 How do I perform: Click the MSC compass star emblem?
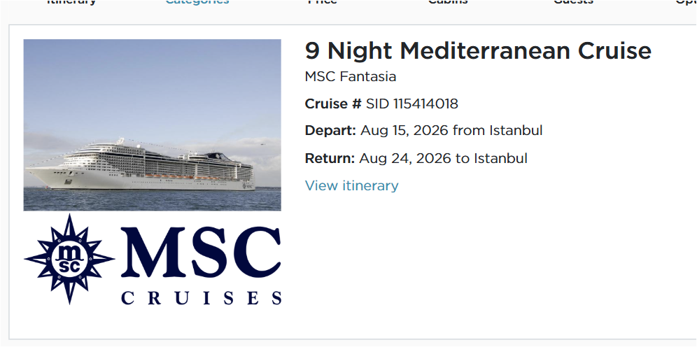[69, 259]
